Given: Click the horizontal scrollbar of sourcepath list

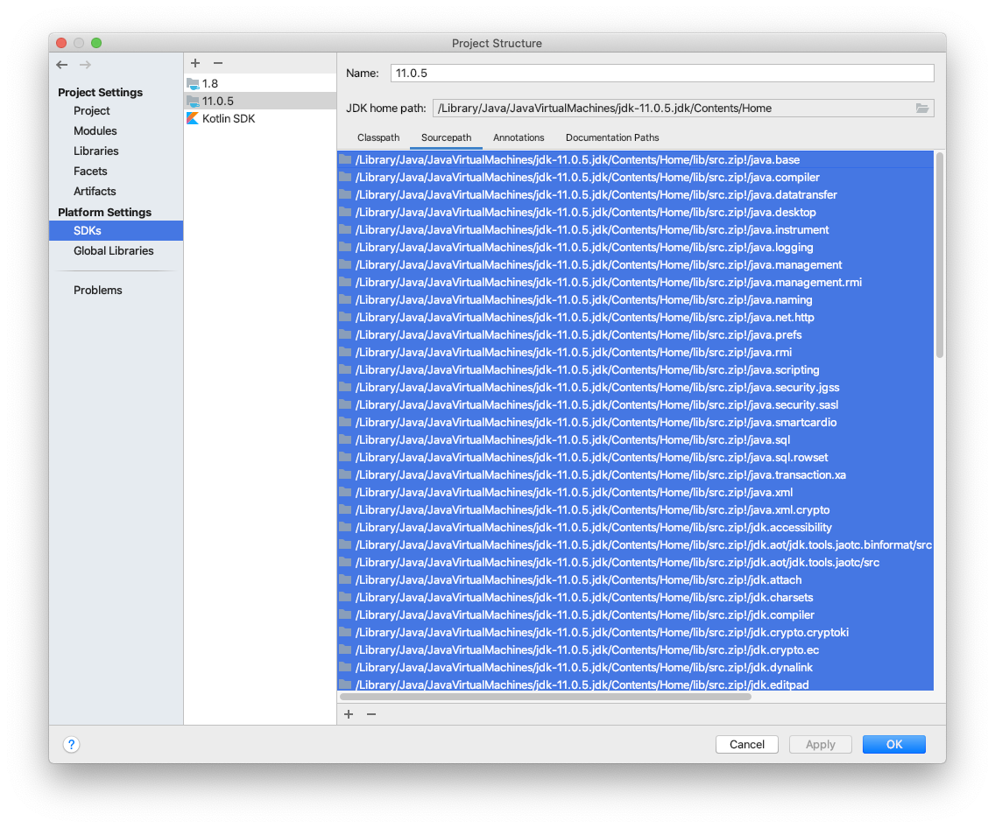Looking at the screenshot, I should pyautogui.click(x=546, y=696).
